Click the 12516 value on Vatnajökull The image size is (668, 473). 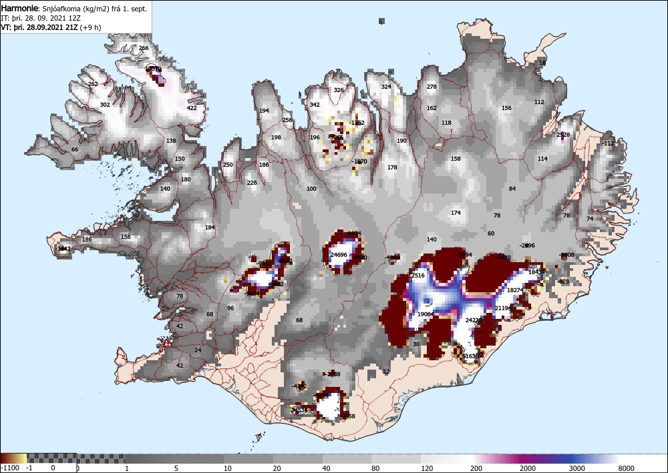pyautogui.click(x=416, y=276)
